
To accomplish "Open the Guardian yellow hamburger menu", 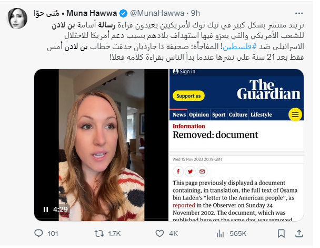I will [295, 115].
